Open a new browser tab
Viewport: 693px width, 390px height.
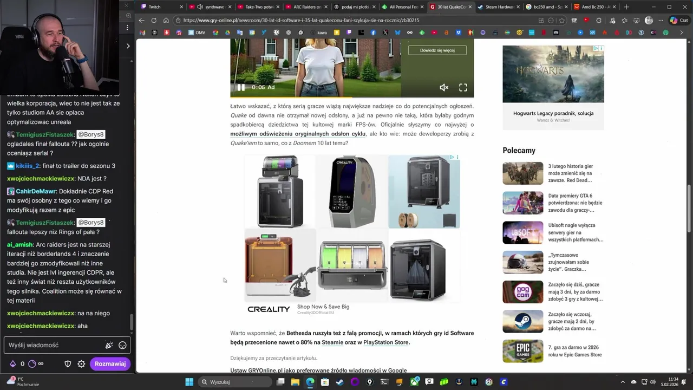click(x=626, y=7)
